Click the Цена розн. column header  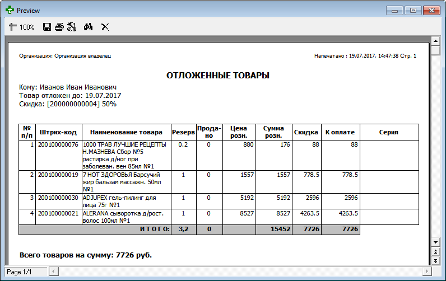(x=239, y=132)
